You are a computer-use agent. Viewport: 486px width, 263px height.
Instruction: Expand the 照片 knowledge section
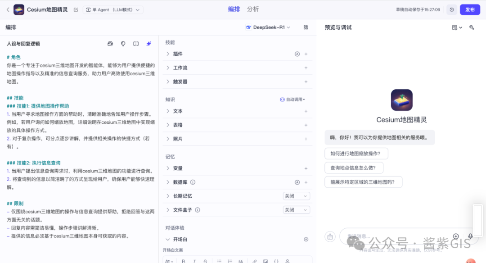168,139
